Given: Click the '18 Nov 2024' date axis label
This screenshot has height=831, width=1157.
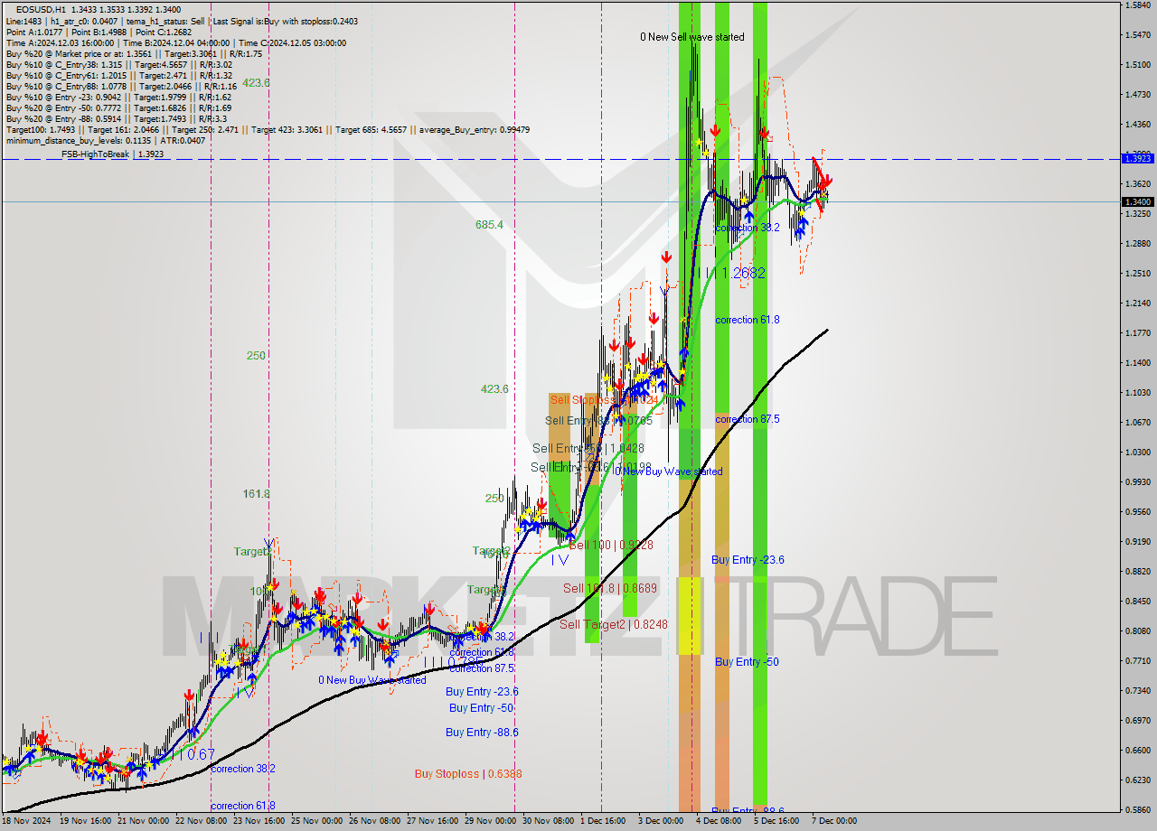Looking at the screenshot, I should (26, 821).
